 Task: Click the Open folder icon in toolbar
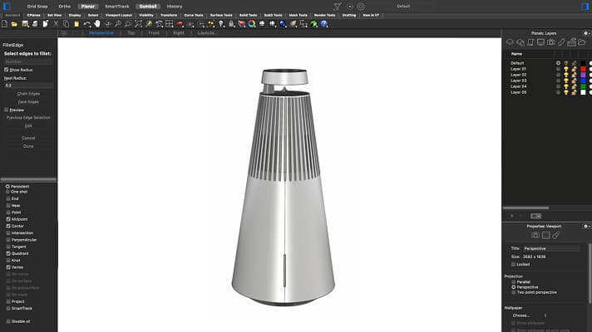(14, 23)
